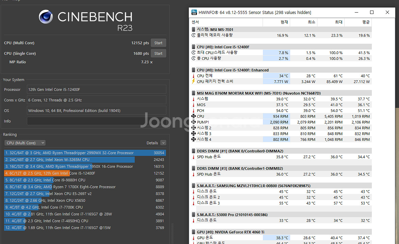399x244 pixels.
Task: Click the MSI MS-7E01 system group chip icon
Action: pos(194,30)
